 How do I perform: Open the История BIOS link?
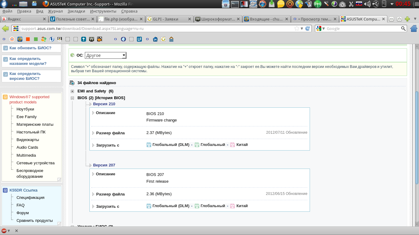pyautogui.click(x=110, y=98)
